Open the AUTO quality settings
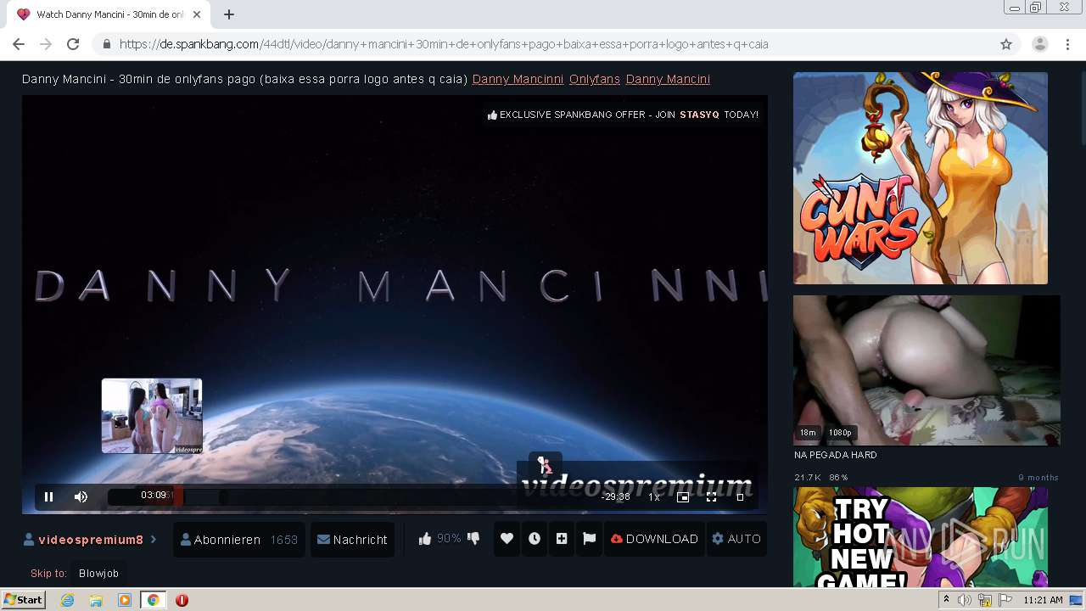 (736, 539)
